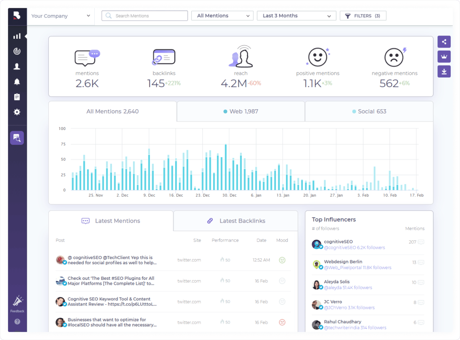The image size is (460, 340).
Task: Click the purple crown button
Action: coord(444,56)
